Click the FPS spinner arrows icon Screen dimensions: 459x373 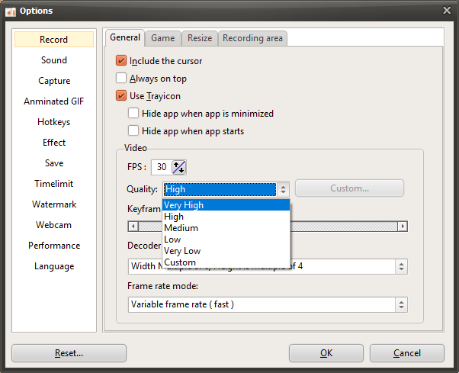coord(179,167)
